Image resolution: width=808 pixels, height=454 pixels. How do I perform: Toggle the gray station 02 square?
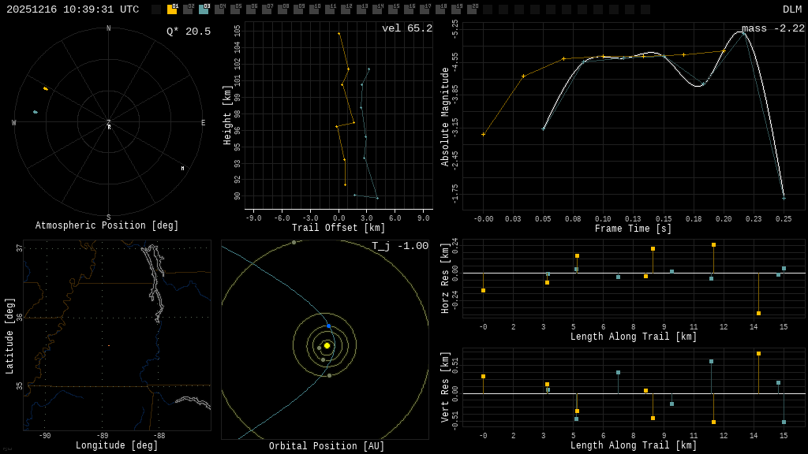(x=188, y=9)
